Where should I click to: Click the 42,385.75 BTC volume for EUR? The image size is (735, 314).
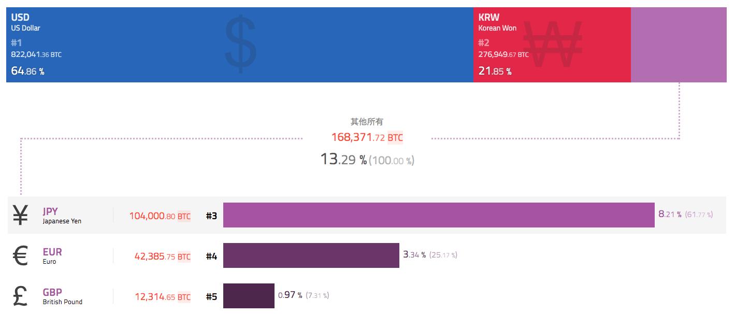pyautogui.click(x=162, y=256)
